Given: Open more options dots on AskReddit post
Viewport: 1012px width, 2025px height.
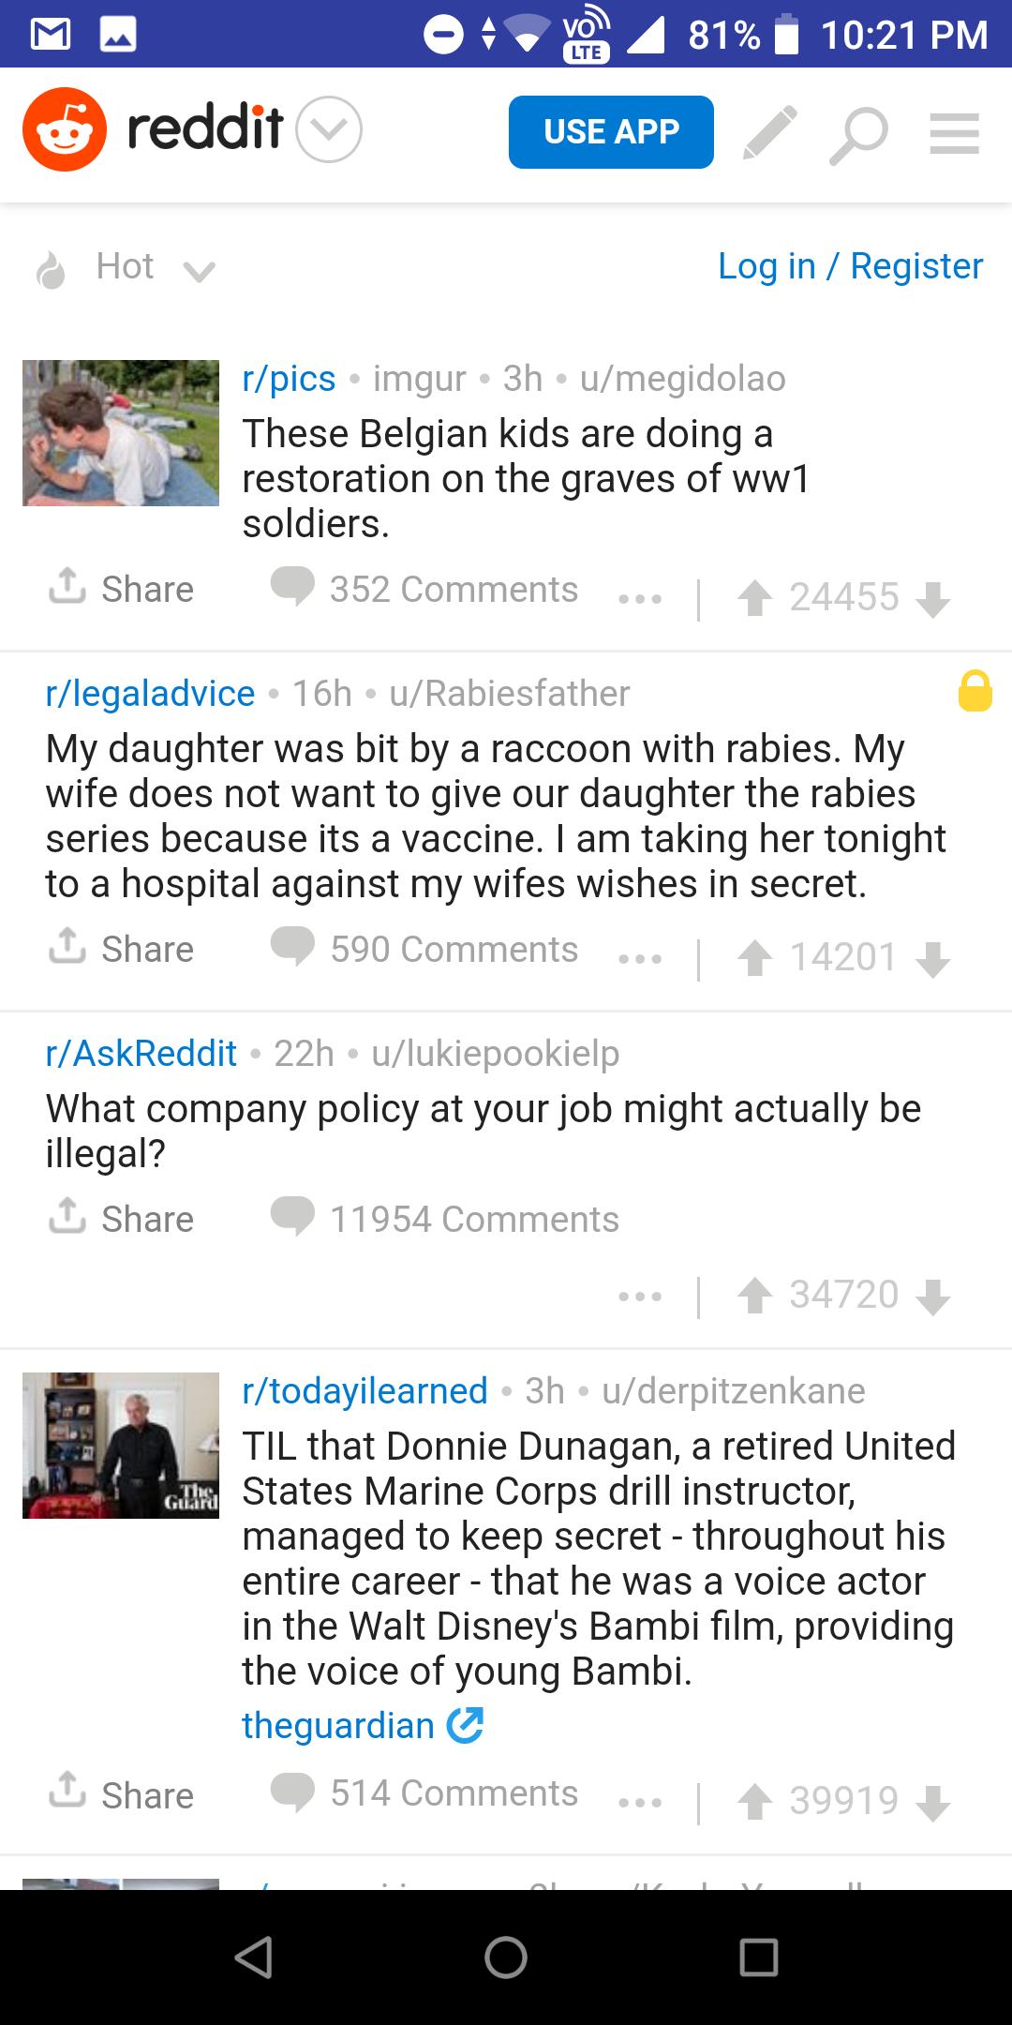Looking at the screenshot, I should (640, 1296).
